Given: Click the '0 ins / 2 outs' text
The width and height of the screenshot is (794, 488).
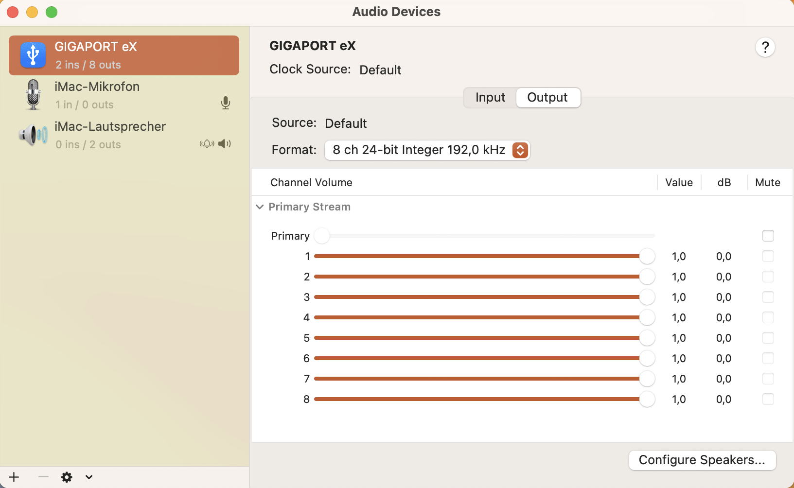Looking at the screenshot, I should coord(88,144).
